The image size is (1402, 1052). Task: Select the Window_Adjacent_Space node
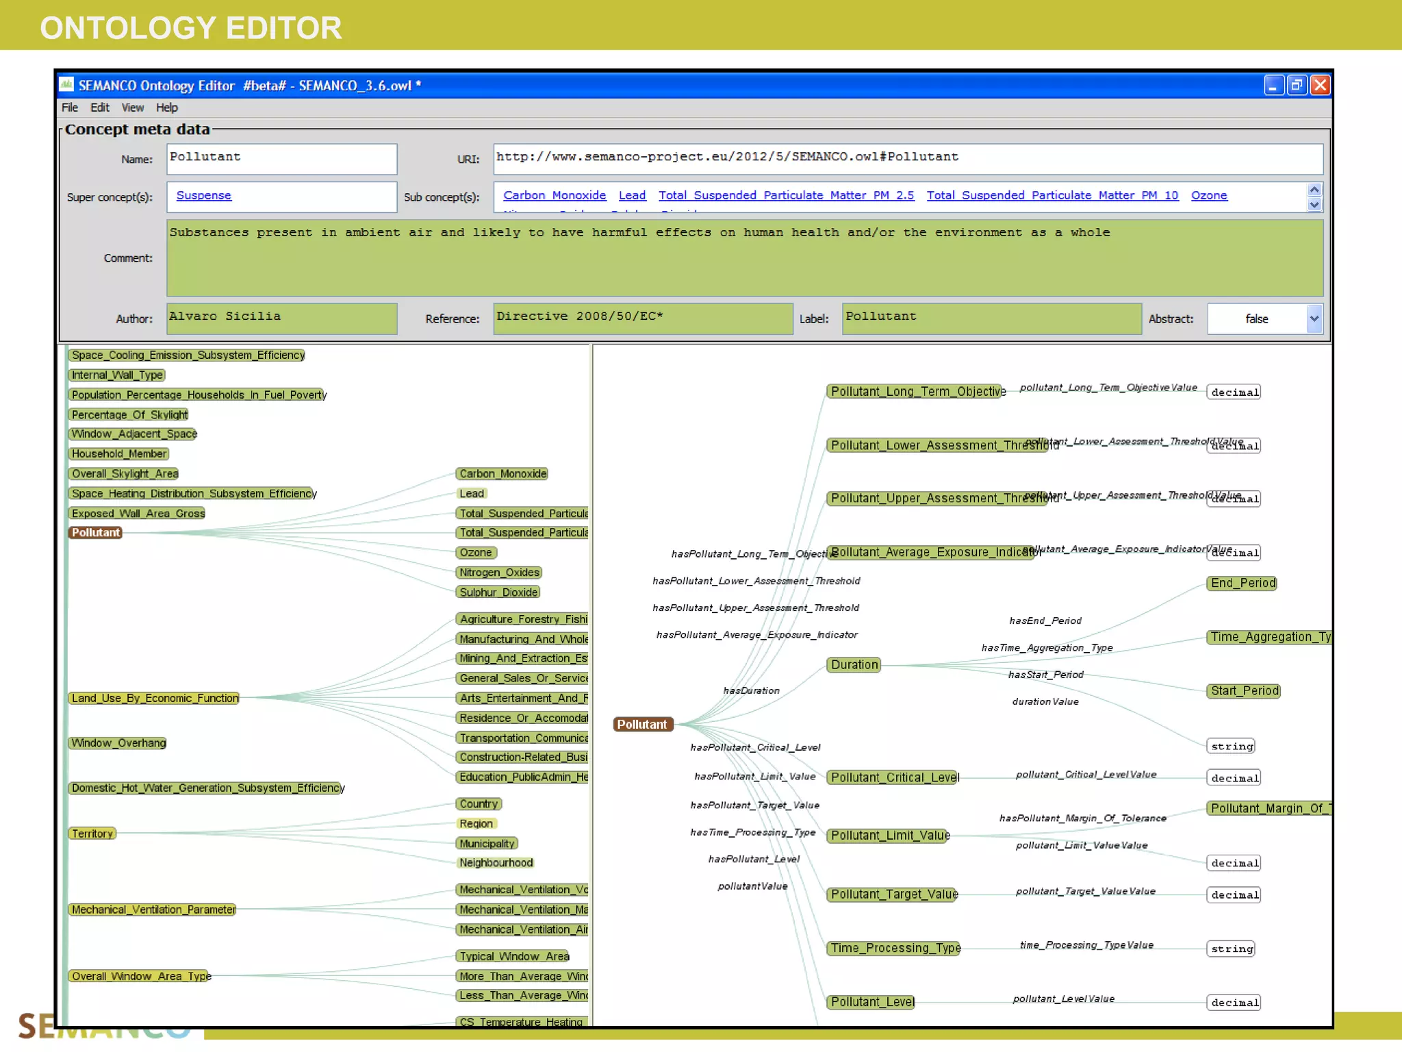coord(133,434)
